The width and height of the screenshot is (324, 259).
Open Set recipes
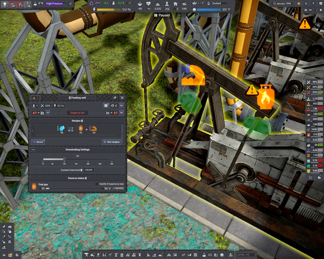tap(112, 142)
